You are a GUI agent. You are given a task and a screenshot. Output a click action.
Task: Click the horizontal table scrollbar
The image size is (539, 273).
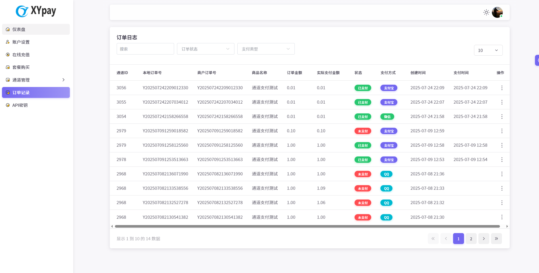point(307,226)
